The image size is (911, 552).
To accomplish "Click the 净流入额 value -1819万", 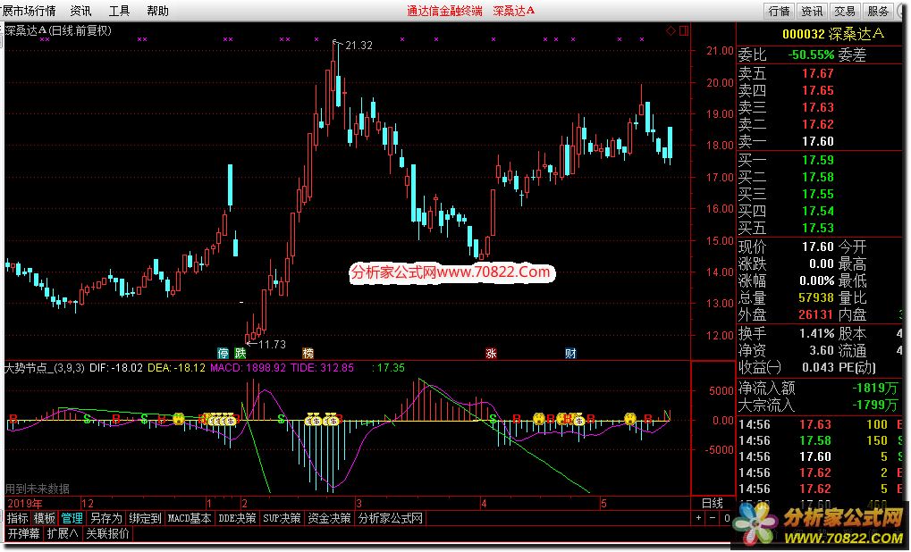I will tap(873, 388).
